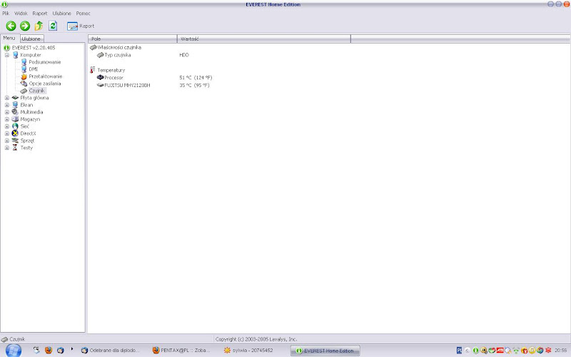Image resolution: width=571 pixels, height=357 pixels.
Task: Click the Pole column header
Action: [x=132, y=39]
